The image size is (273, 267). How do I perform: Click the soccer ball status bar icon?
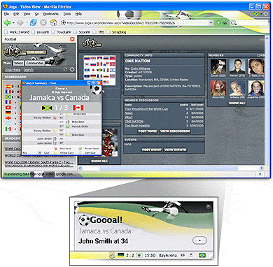(x=112, y=255)
